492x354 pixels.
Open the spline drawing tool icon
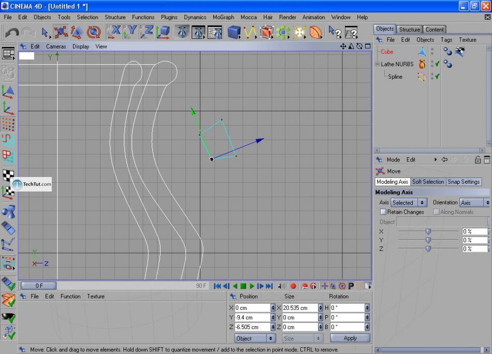click(x=250, y=32)
